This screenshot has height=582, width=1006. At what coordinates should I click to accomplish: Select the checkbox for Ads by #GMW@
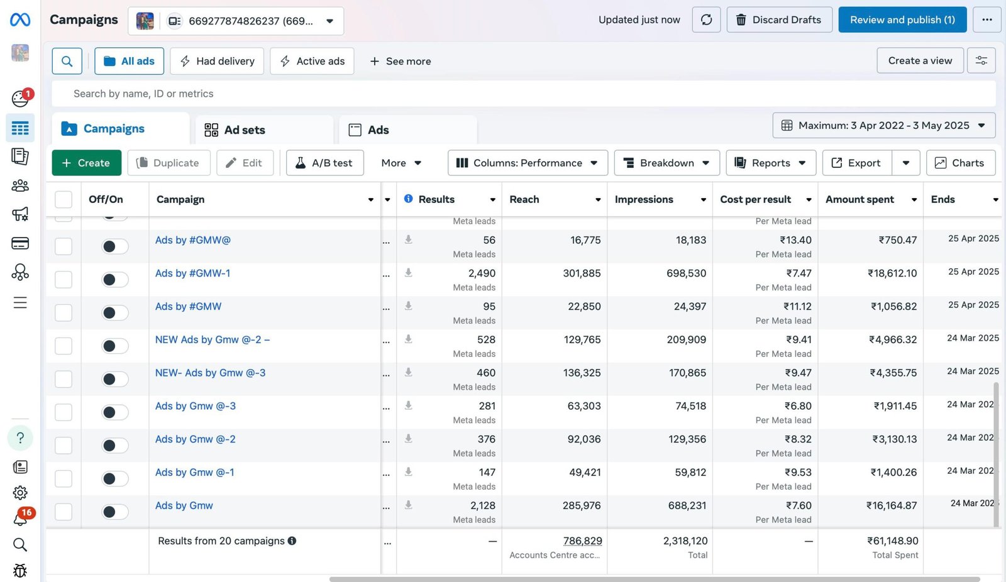click(x=64, y=246)
